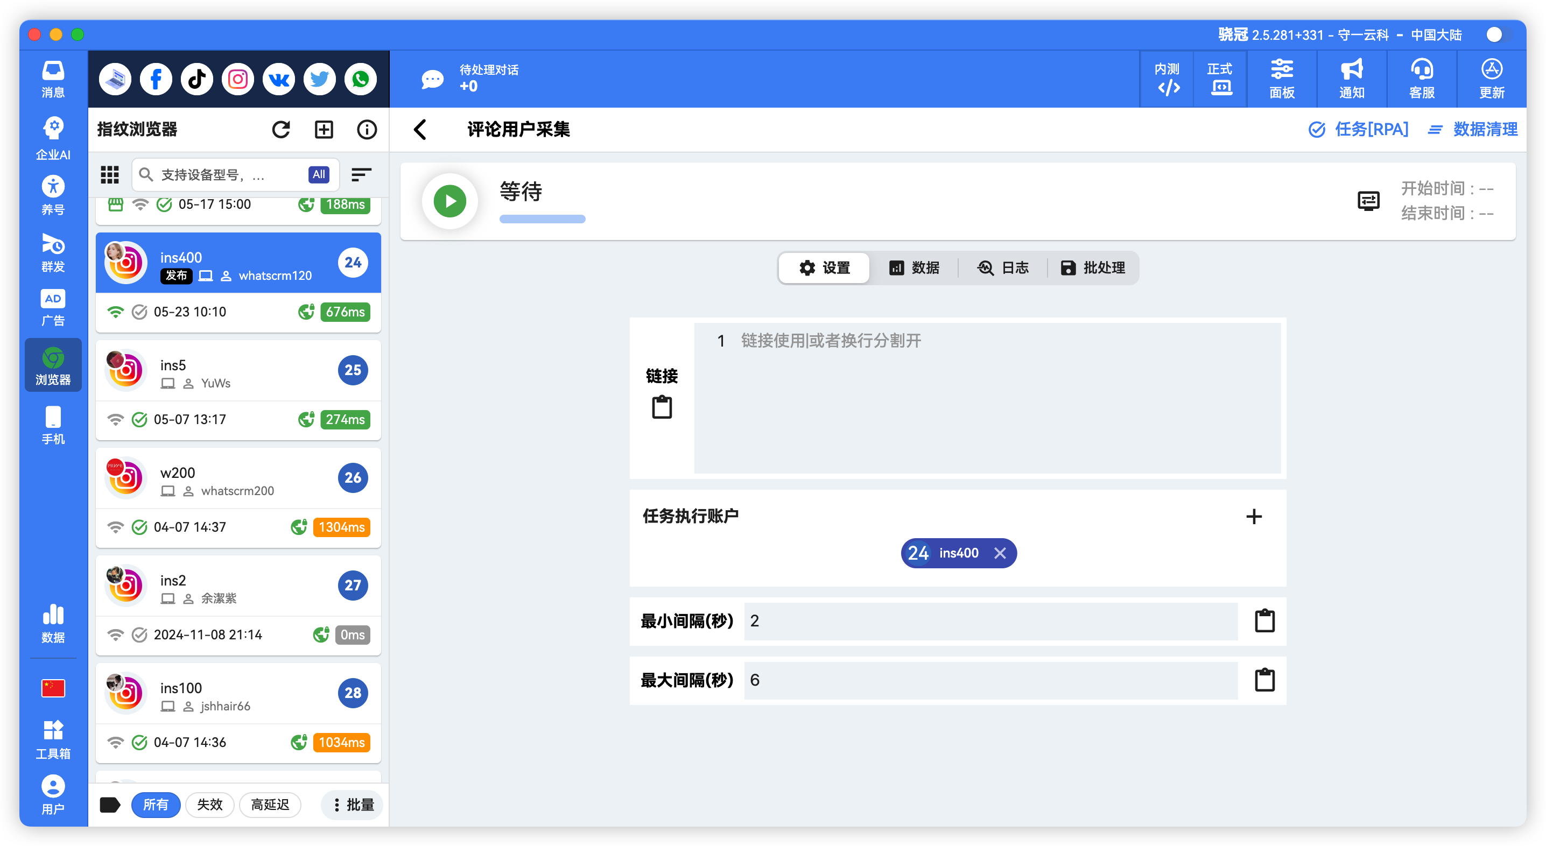The image size is (1546, 846).
Task: Open the 数据 data sidebar section
Action: tap(53, 624)
